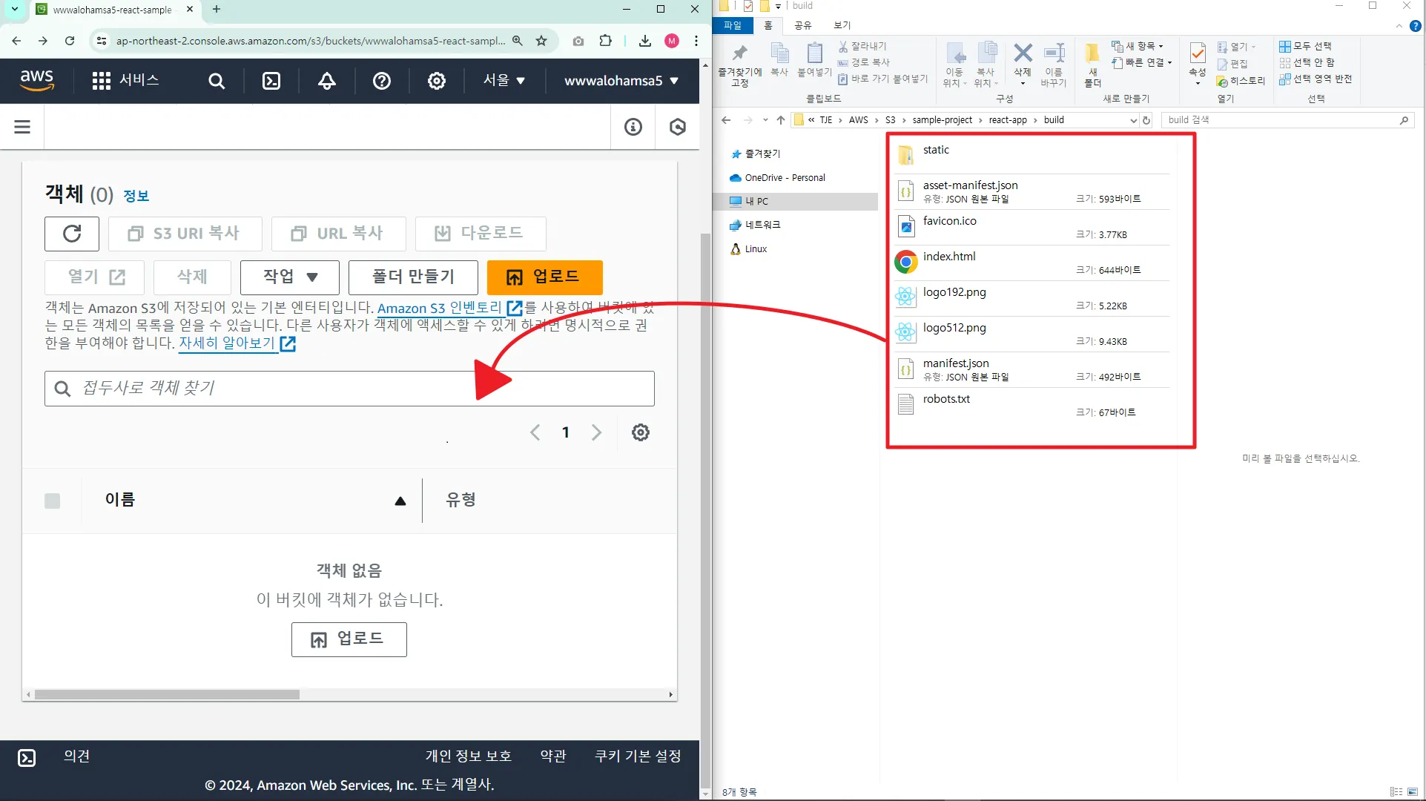Expand the wwwalohamsa5 account menu
The height and width of the screenshot is (801, 1426).
click(621, 80)
